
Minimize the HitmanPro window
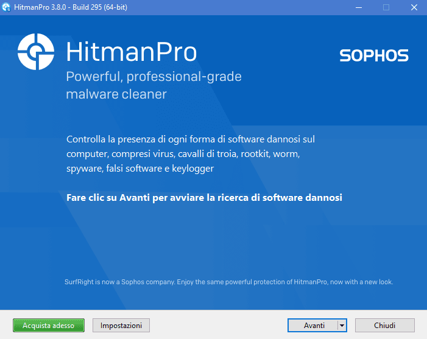tap(358, 7)
